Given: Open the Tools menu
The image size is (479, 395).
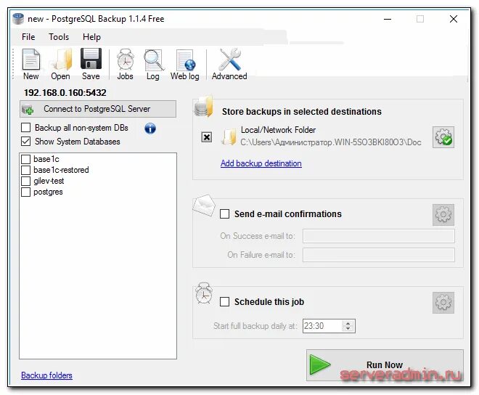Looking at the screenshot, I should 59,37.
